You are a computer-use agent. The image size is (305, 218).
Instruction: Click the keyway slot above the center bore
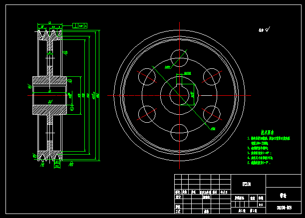pyautogui.click(x=179, y=85)
